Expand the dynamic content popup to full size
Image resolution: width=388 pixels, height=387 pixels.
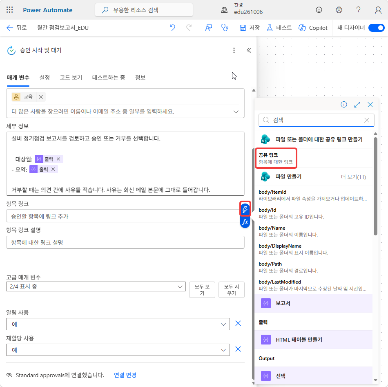(x=357, y=105)
